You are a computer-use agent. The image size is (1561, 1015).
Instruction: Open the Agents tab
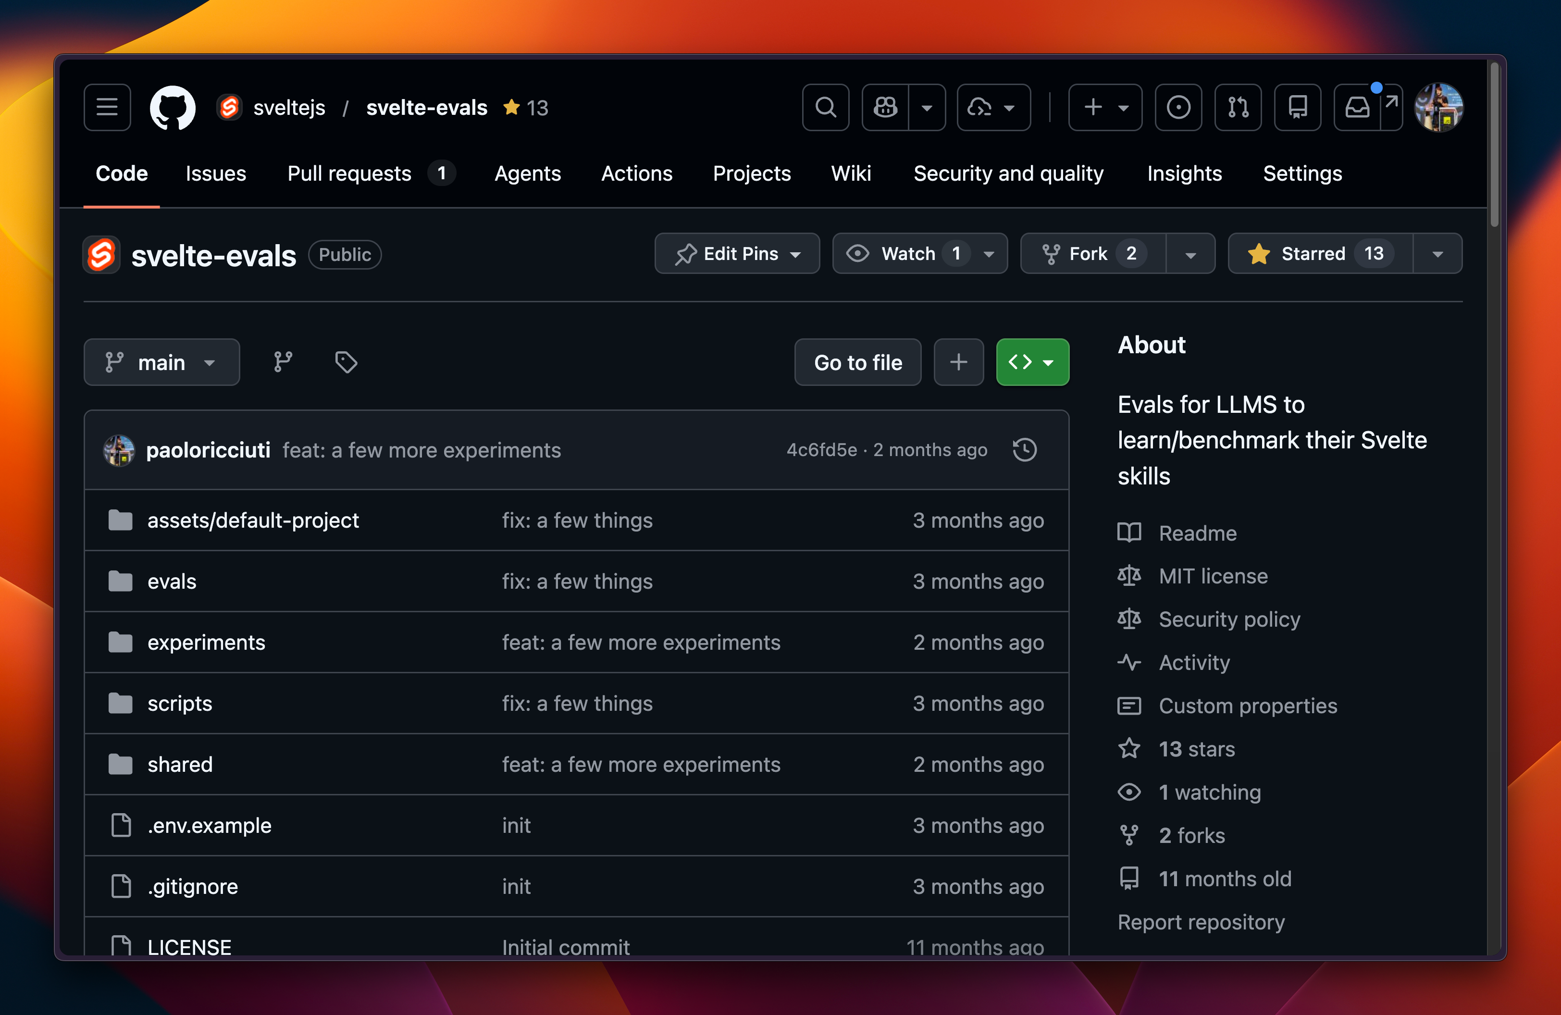coord(527,173)
